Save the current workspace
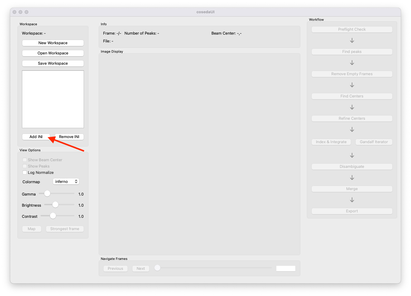411x296 pixels. click(x=53, y=63)
